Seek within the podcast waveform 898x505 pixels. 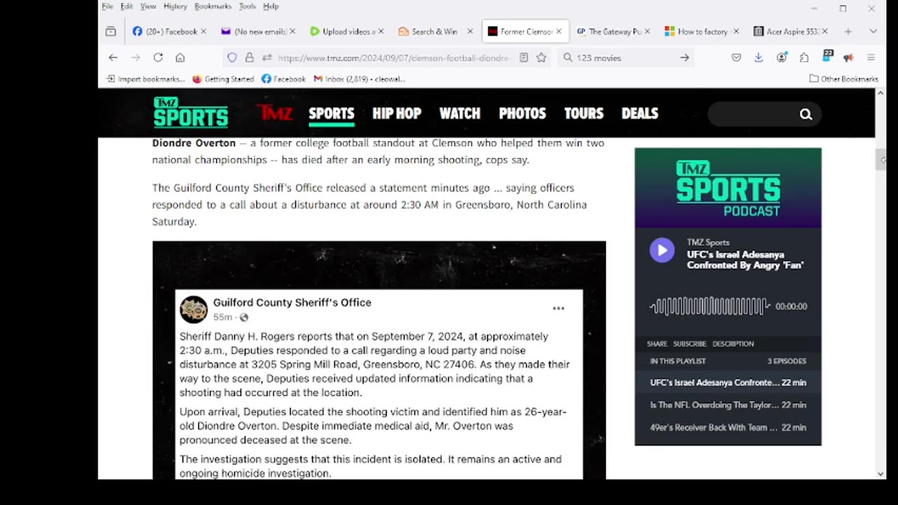click(x=709, y=307)
